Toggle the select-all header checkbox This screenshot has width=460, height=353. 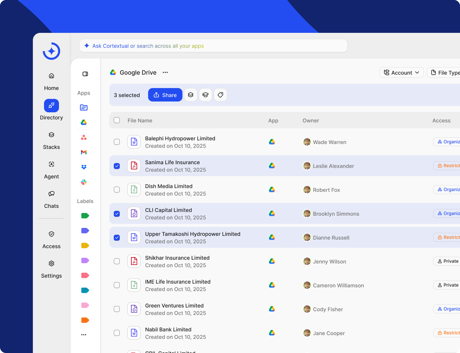point(117,120)
